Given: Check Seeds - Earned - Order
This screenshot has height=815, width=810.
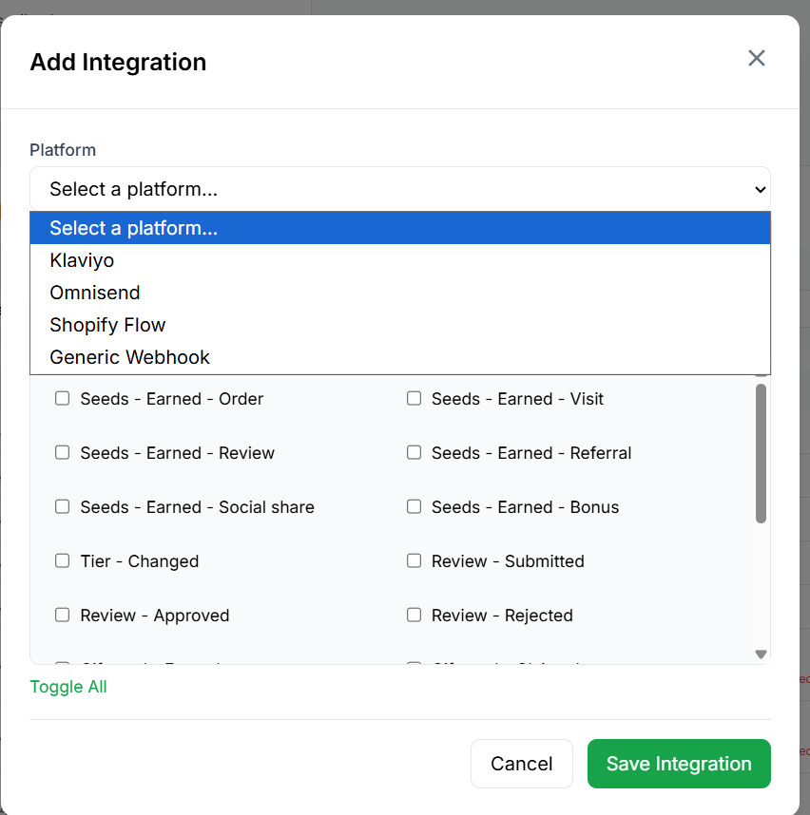Looking at the screenshot, I should pyautogui.click(x=63, y=399).
